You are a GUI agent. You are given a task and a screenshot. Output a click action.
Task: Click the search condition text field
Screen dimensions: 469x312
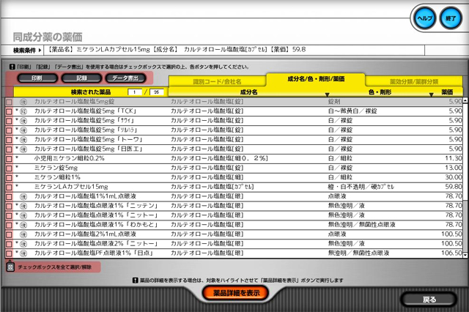point(234,50)
